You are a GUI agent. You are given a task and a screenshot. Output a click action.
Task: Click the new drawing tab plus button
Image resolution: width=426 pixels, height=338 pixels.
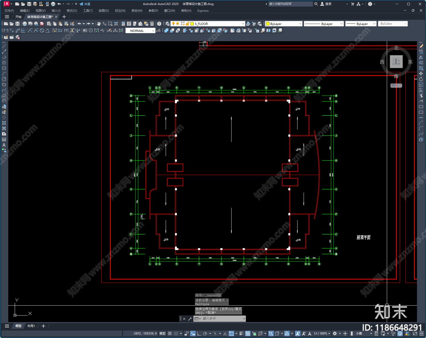(x=64, y=17)
